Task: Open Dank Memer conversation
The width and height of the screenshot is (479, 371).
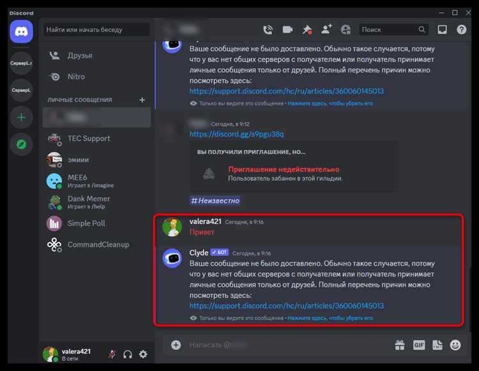Action: [97, 202]
